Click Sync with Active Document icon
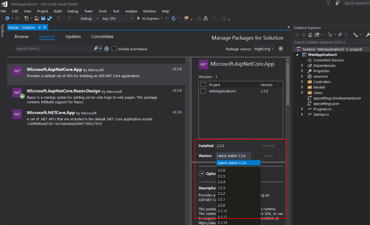 (317, 35)
